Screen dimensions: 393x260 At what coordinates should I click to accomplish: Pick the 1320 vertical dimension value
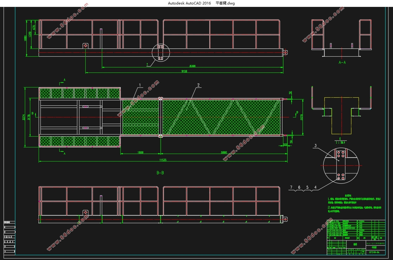click(x=30, y=34)
